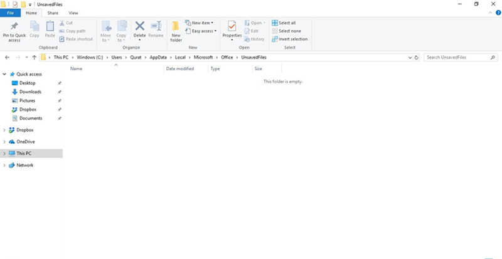Click Select none in the ribbon
Image resolution: width=502 pixels, height=259 pixels.
(286, 31)
